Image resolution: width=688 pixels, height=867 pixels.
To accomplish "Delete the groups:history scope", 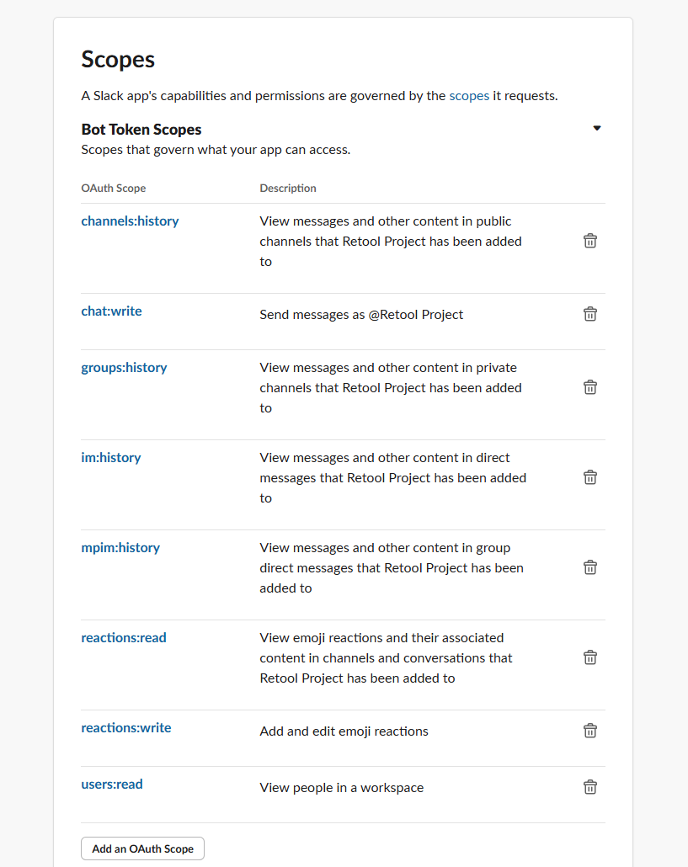I will (x=590, y=387).
